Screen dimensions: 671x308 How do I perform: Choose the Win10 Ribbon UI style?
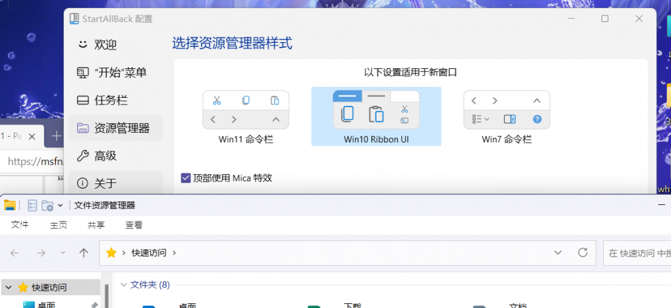[x=376, y=117]
